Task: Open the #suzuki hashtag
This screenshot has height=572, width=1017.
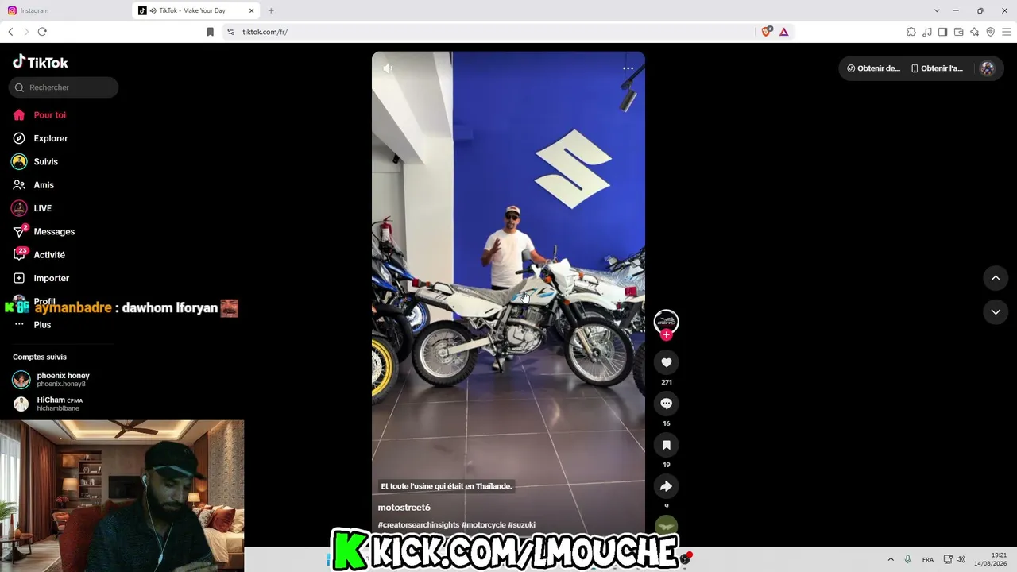Action: (521, 525)
